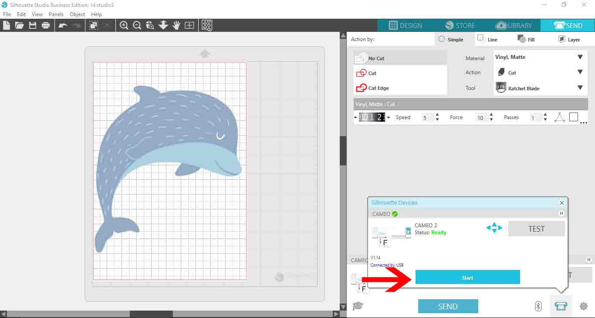
Task: Open the Design Page Settings panel icon
Action: (x=206, y=25)
